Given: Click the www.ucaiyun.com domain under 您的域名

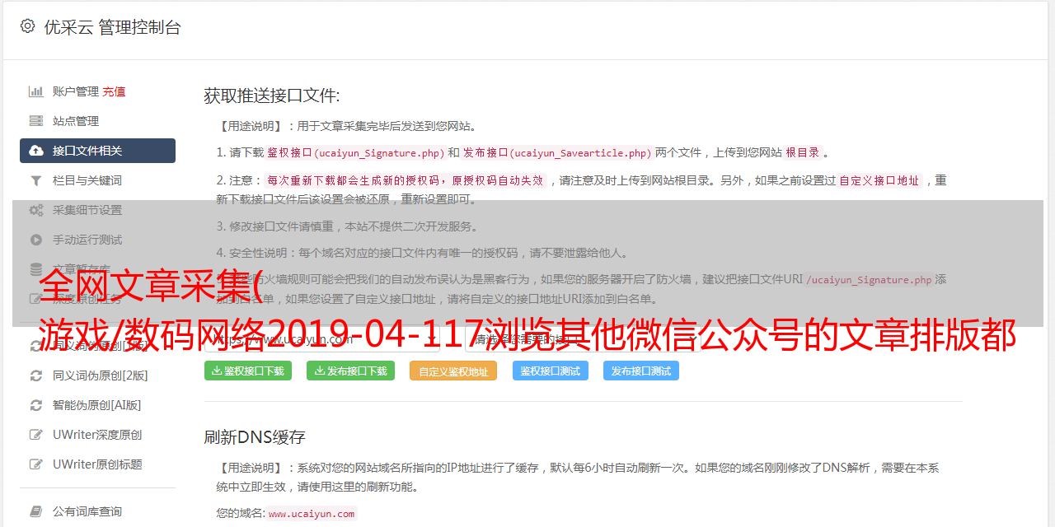Looking at the screenshot, I should [312, 513].
